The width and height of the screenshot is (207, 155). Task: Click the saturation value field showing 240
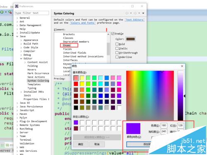pos(164,131)
